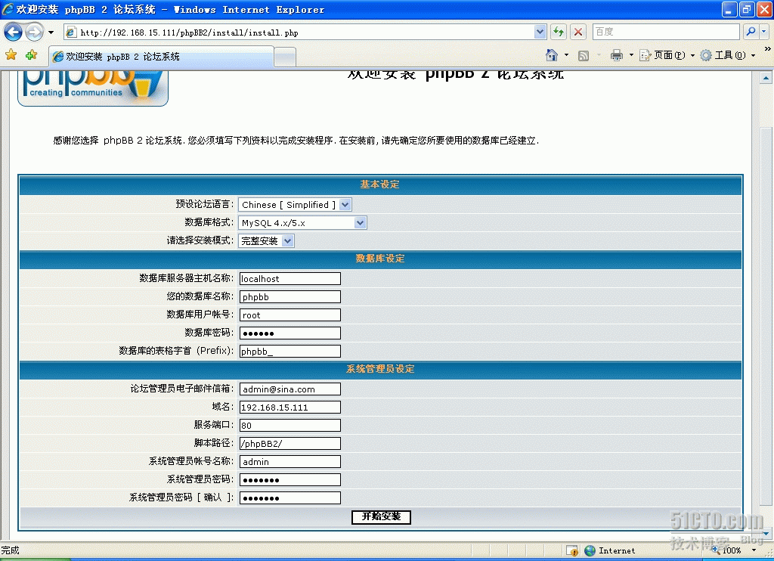This screenshot has height=561, width=774.
Task: Click the table prefix field phpbb_
Action: (289, 351)
